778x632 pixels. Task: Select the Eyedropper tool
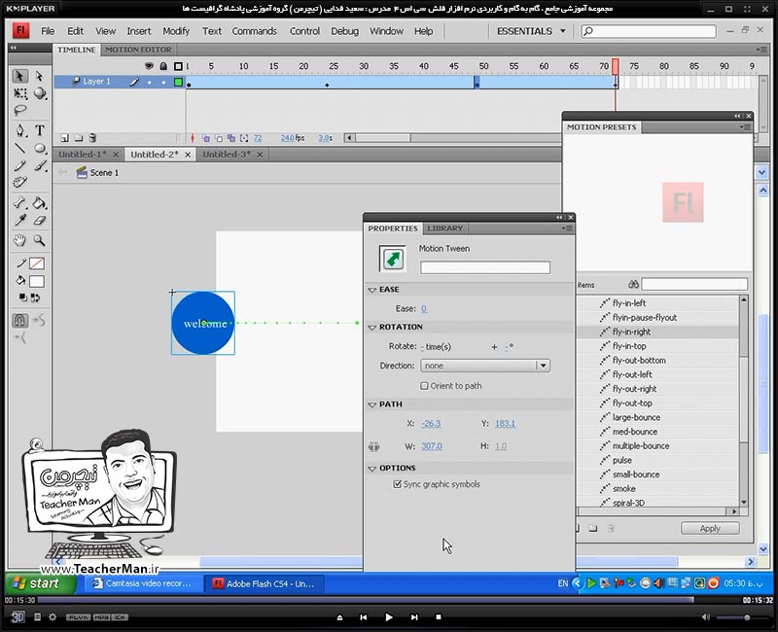coord(19,220)
